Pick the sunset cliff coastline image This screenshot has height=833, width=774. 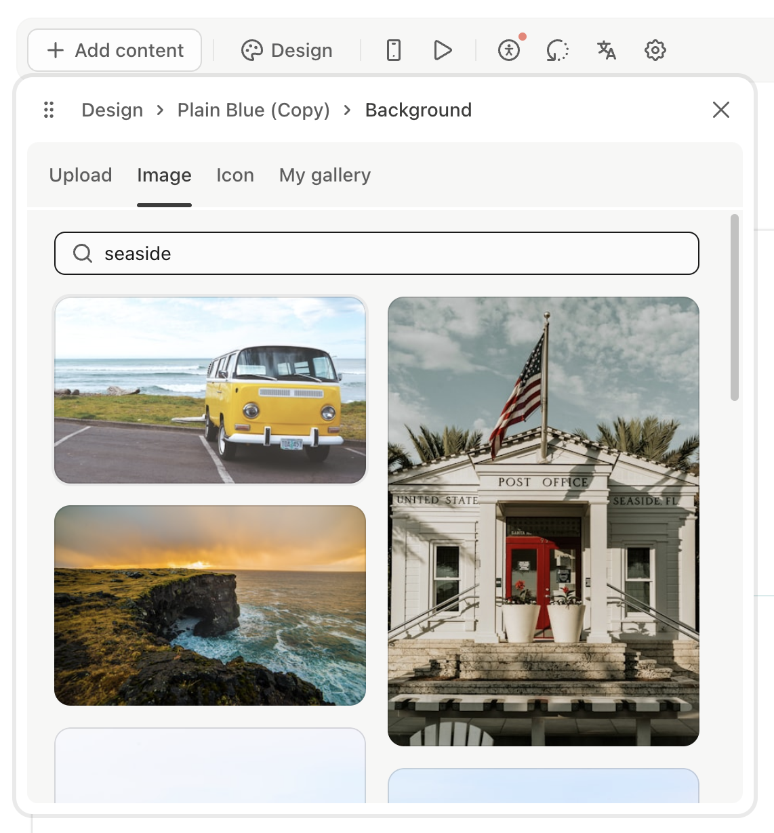(x=210, y=605)
